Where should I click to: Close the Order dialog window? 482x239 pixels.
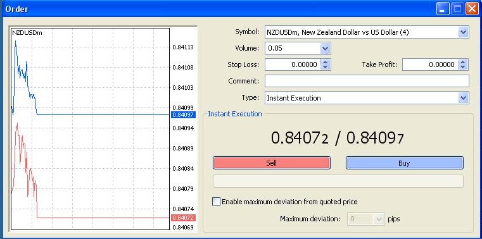(x=471, y=9)
